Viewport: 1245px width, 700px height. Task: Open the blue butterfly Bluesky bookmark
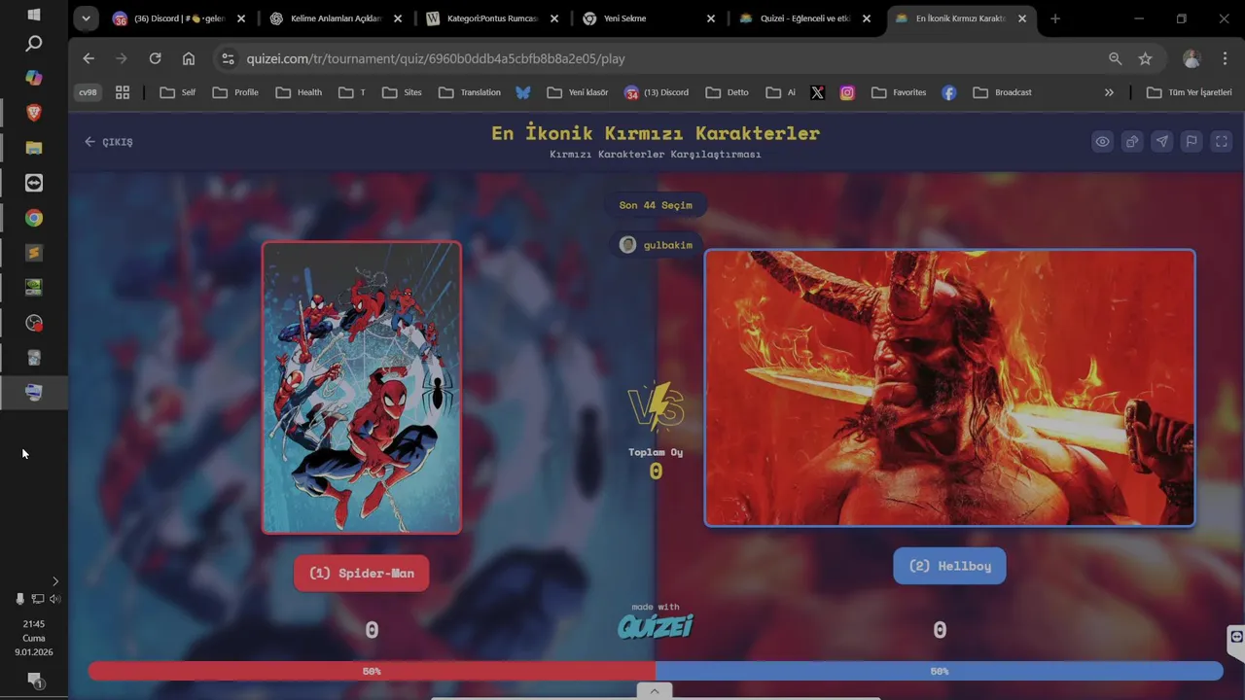pos(523,92)
